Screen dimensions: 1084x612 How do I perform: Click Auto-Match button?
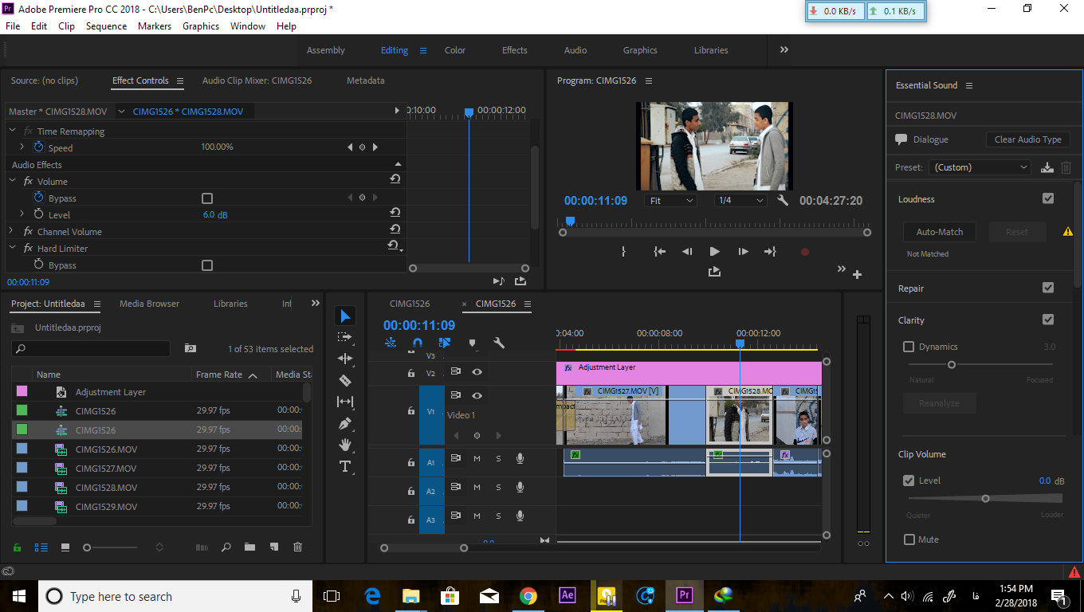(x=940, y=232)
